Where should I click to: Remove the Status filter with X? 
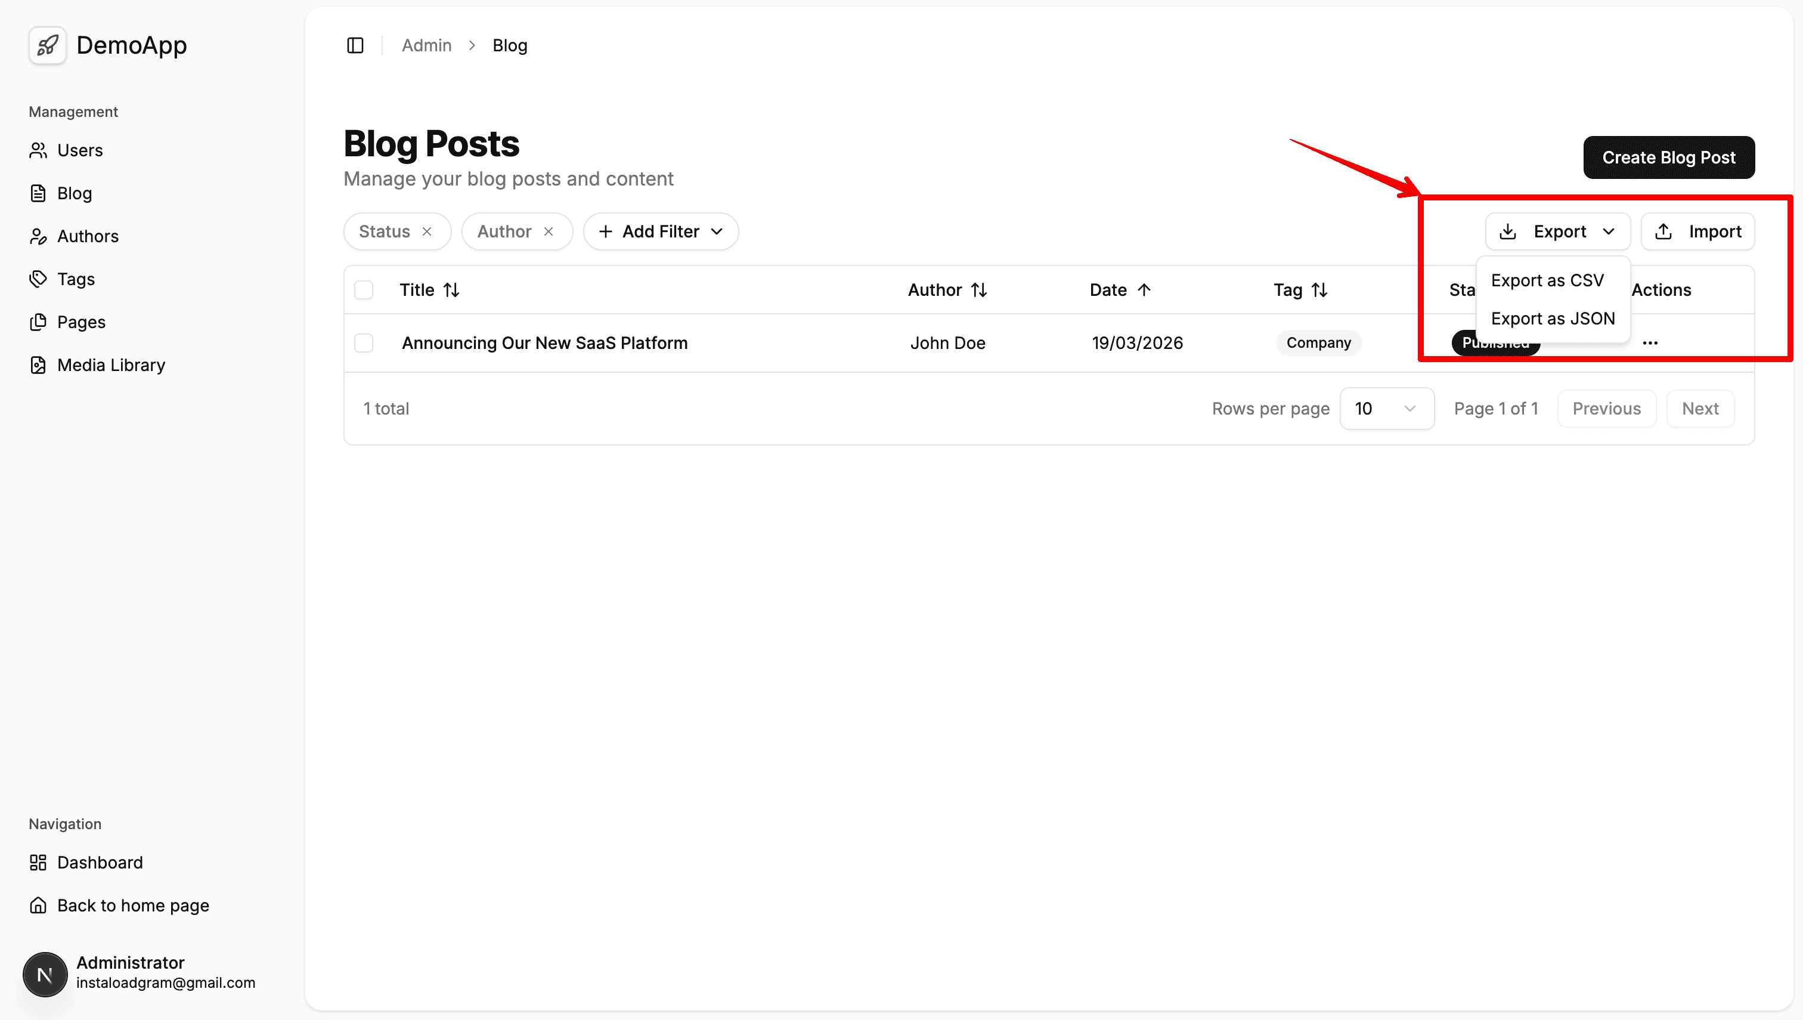[x=427, y=232]
